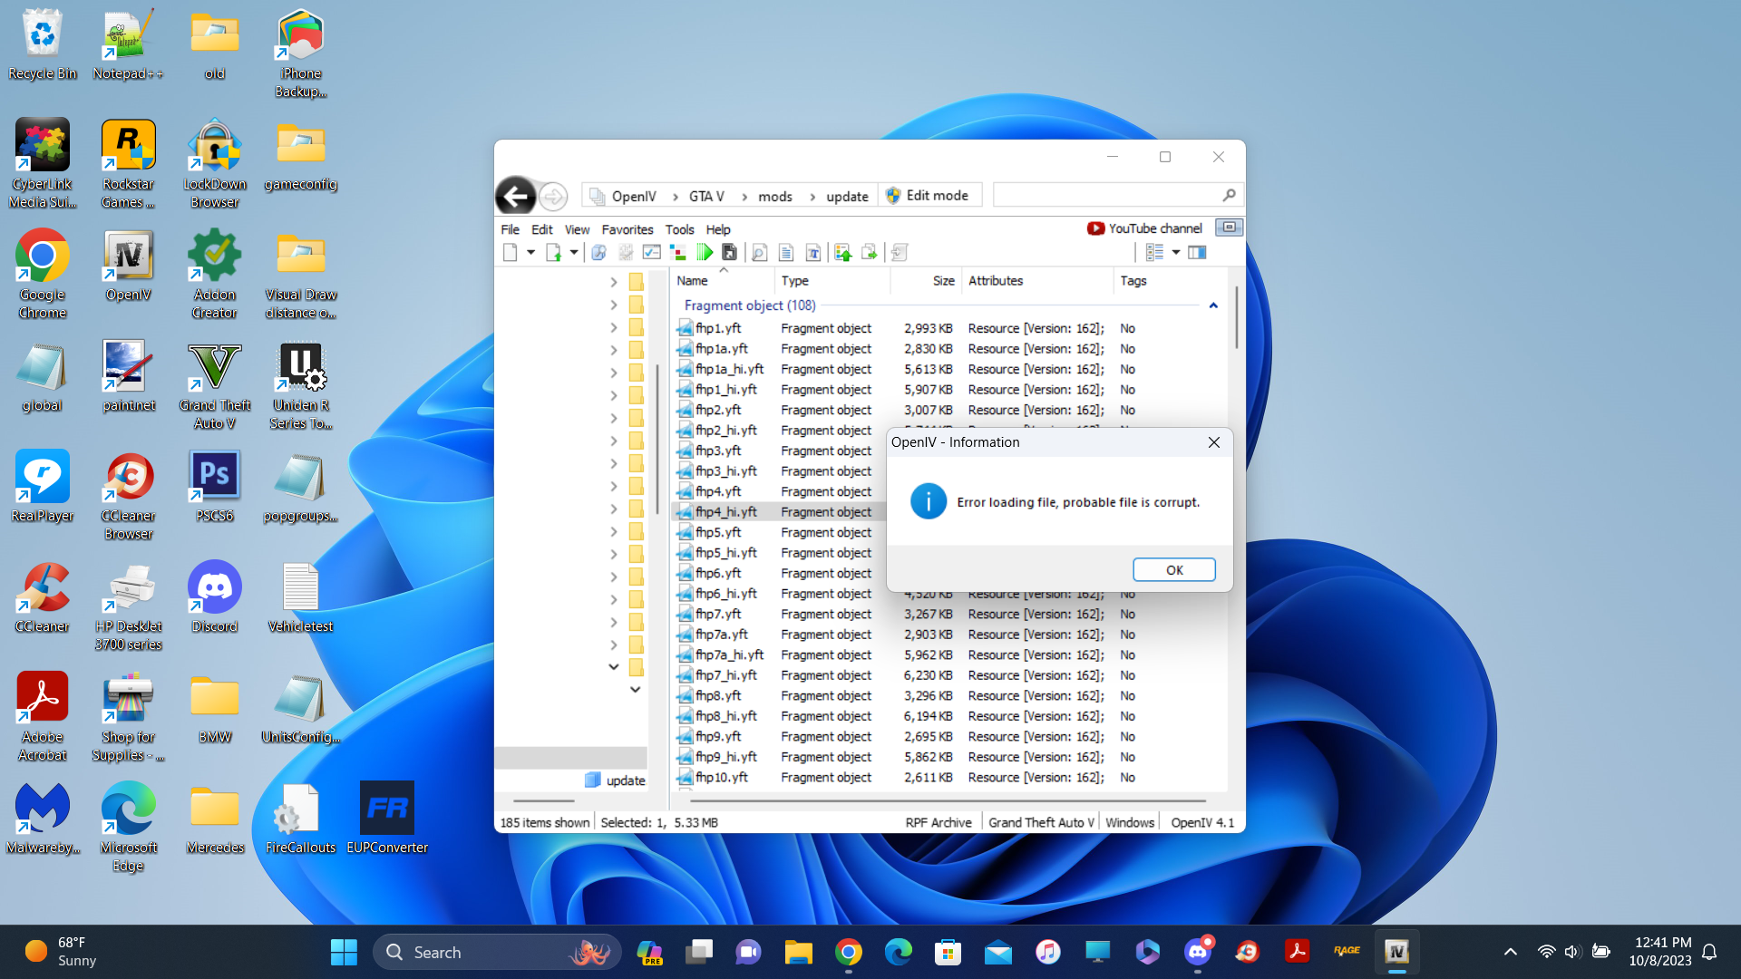Toggle the preview pane layout icon
1741x979 pixels.
pyautogui.click(x=1197, y=253)
